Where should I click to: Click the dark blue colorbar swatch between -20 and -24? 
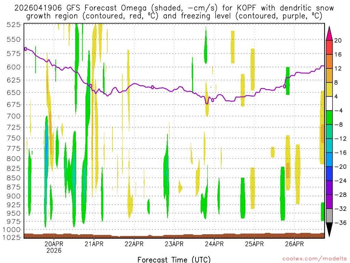point(329,174)
